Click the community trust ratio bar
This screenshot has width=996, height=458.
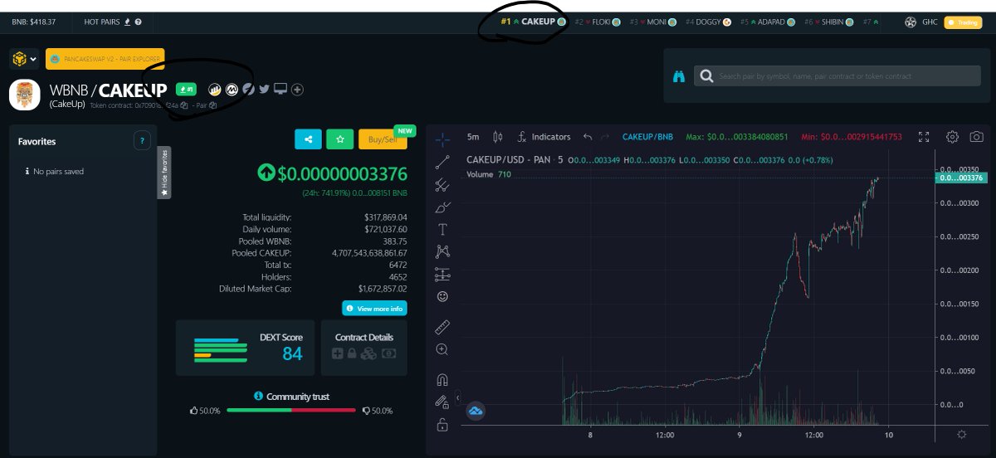(291, 411)
